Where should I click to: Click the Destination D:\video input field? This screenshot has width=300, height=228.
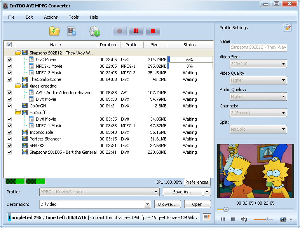91,204
